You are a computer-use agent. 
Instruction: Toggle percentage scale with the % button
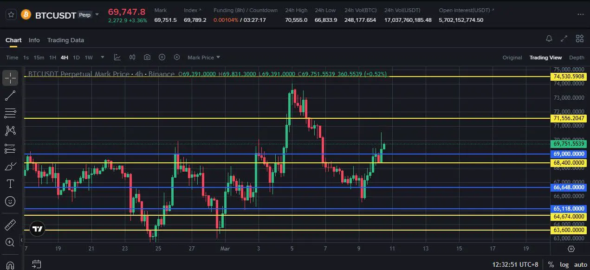tap(551, 264)
